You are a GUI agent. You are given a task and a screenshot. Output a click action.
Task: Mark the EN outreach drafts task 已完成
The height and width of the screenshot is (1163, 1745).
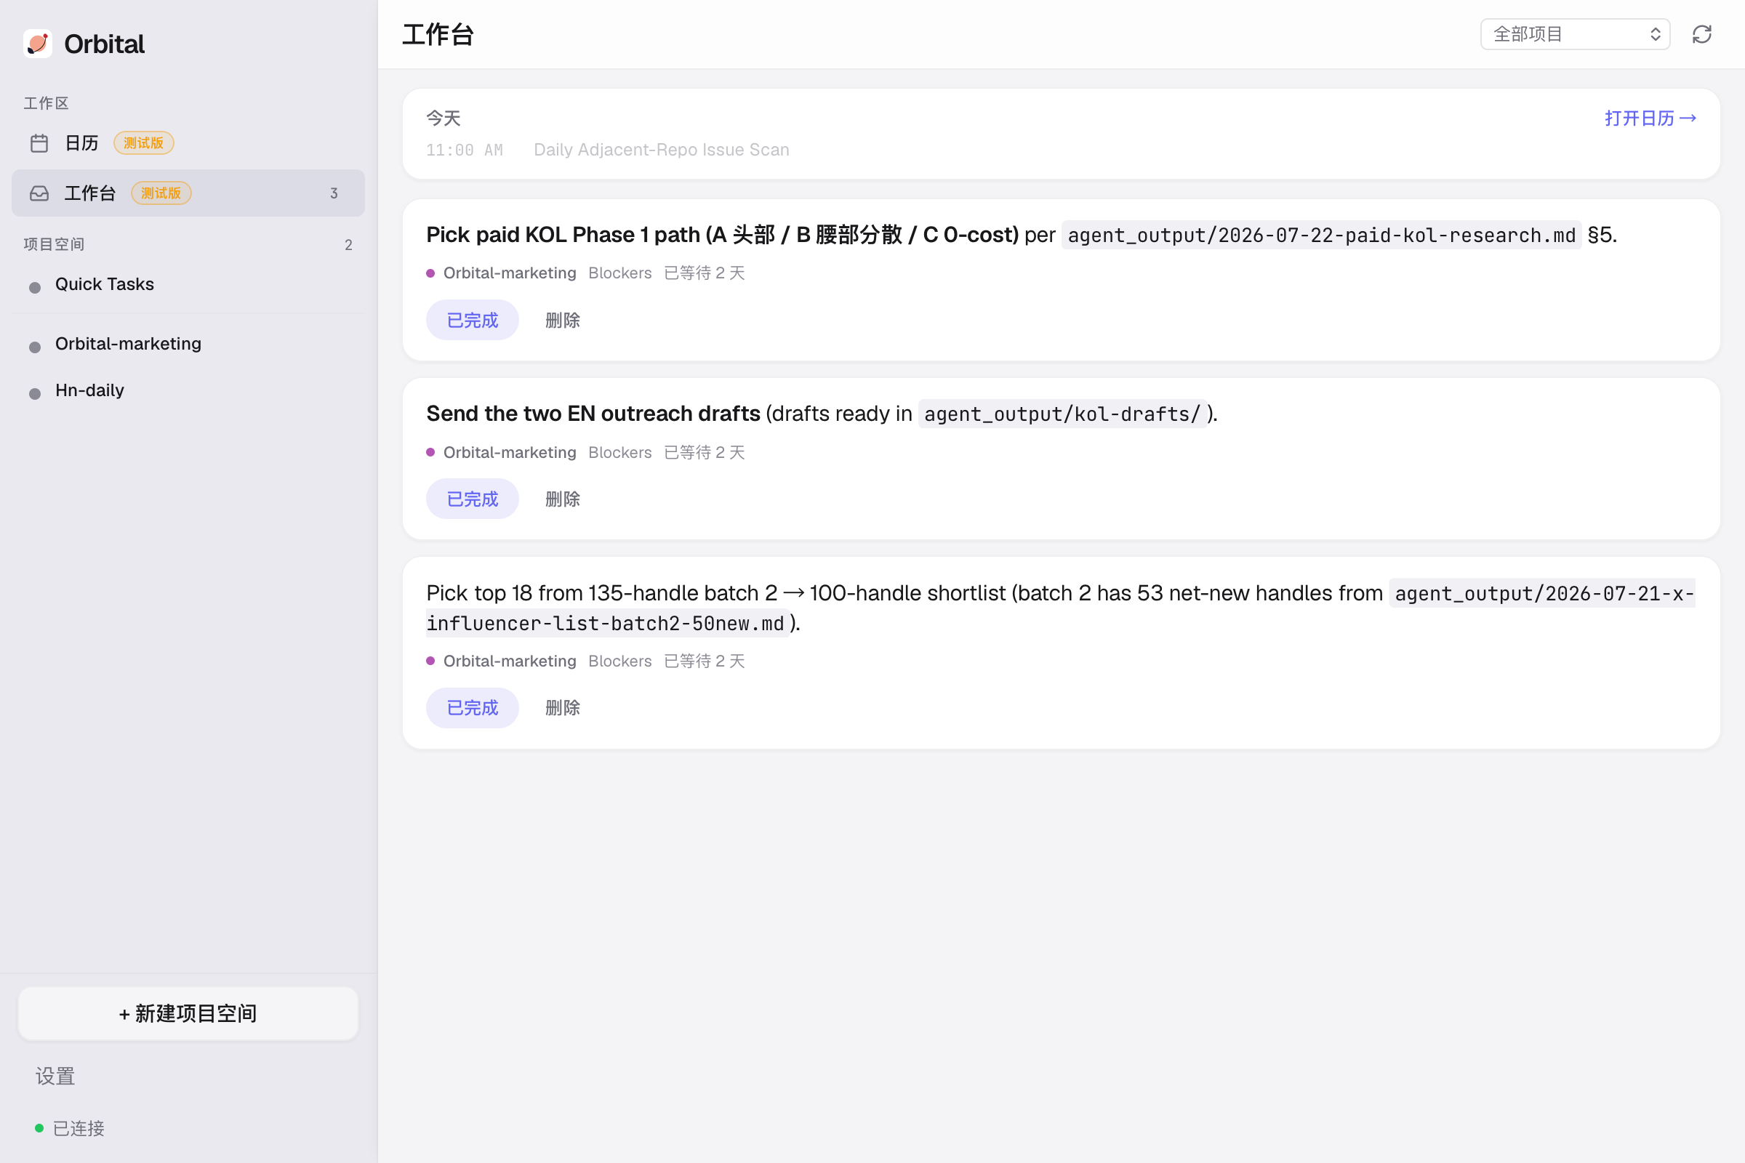click(473, 499)
